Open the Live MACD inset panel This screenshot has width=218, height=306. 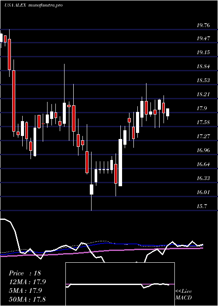120,284
